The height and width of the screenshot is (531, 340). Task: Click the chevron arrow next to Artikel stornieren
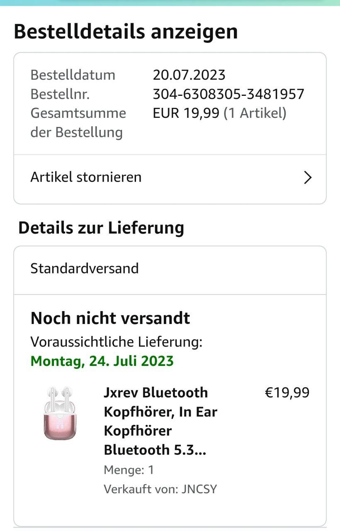(308, 178)
